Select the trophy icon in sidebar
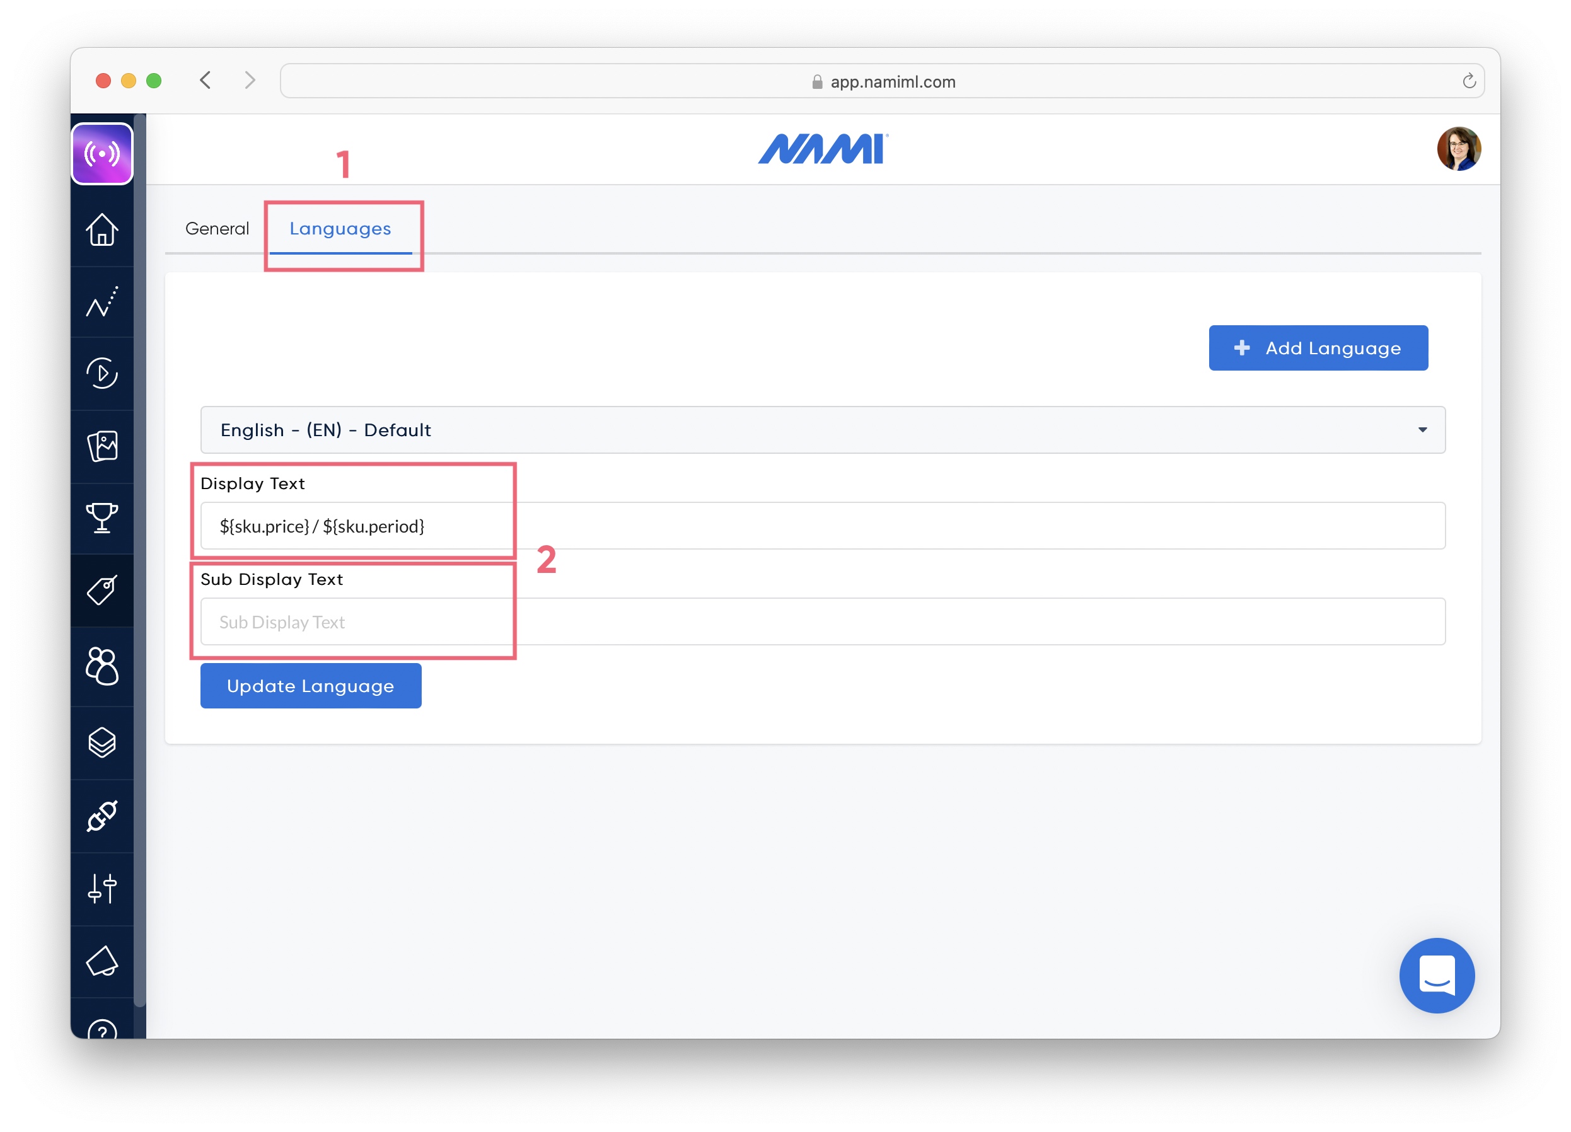 point(102,517)
